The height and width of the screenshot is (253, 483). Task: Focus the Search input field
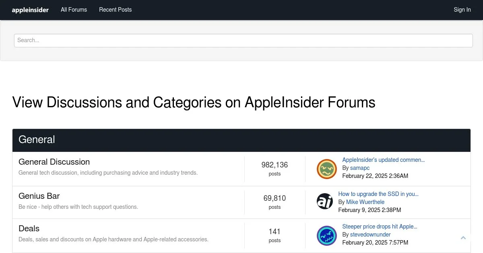[x=243, y=41]
